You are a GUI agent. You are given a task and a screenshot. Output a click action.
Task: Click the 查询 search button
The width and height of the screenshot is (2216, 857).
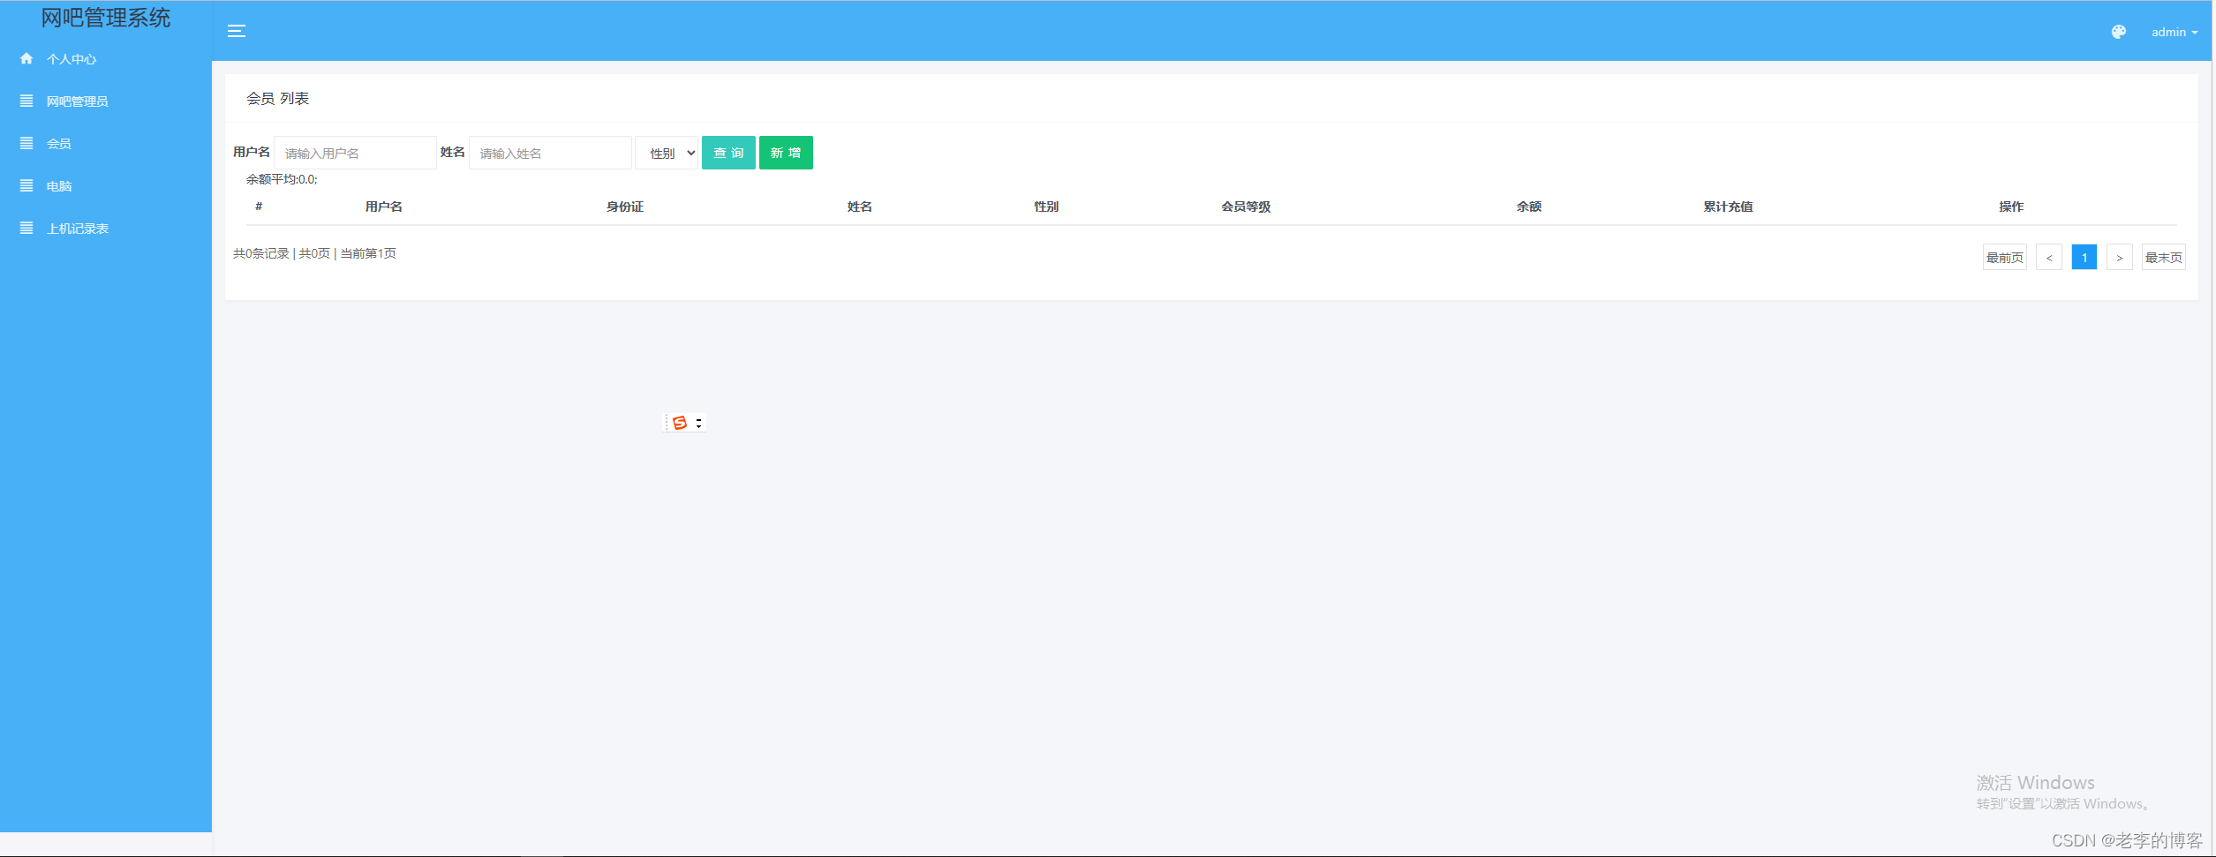[727, 152]
